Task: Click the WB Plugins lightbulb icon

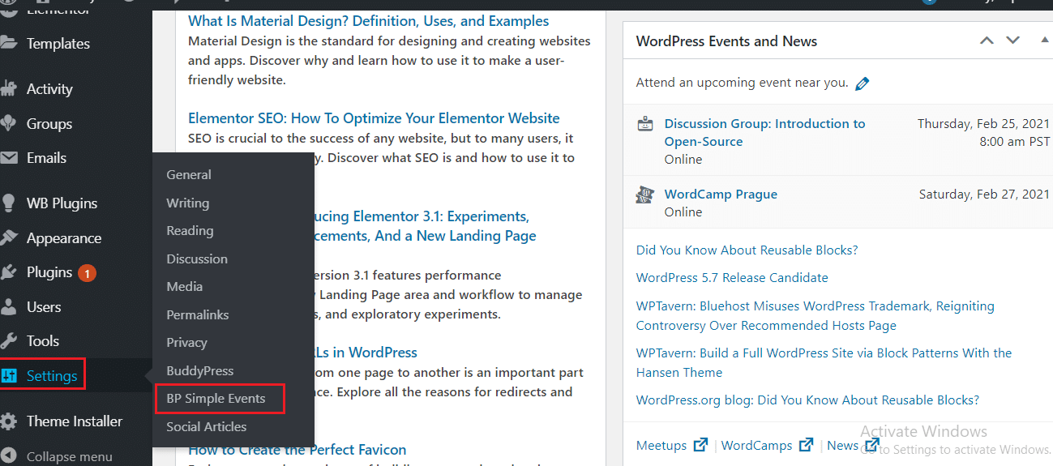Action: [8, 203]
